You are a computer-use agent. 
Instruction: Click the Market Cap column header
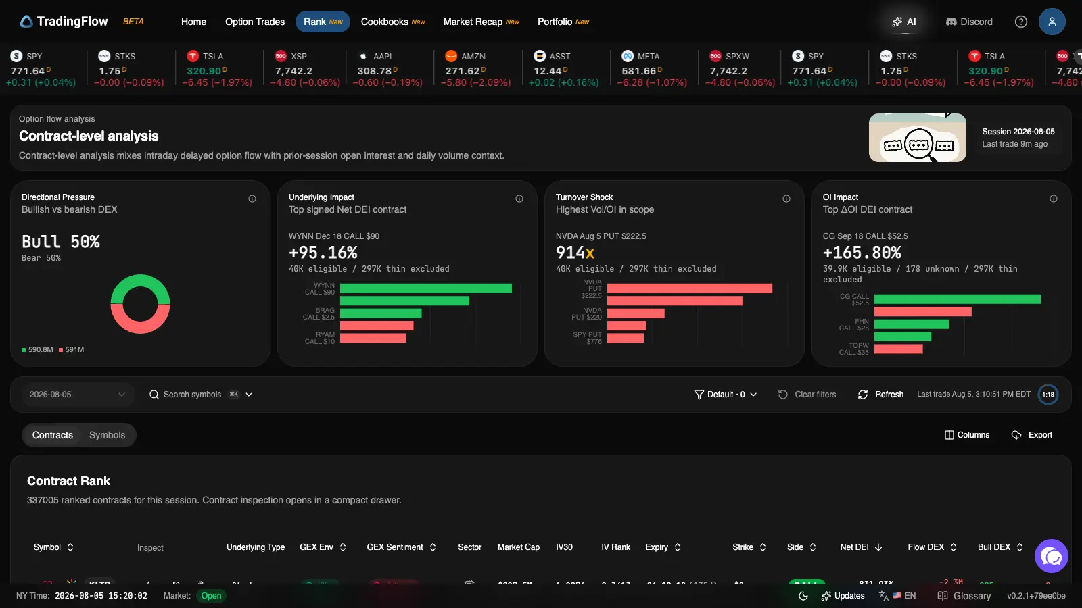519,547
